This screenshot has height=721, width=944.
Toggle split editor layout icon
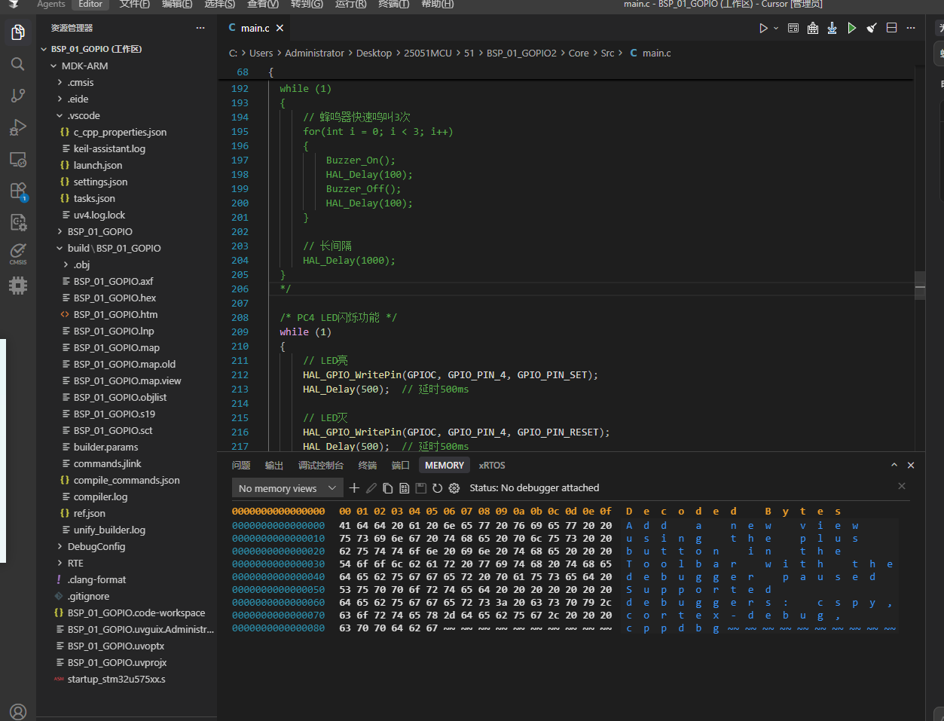(x=891, y=28)
